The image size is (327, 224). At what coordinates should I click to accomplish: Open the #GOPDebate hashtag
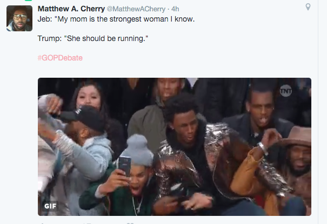[60, 58]
